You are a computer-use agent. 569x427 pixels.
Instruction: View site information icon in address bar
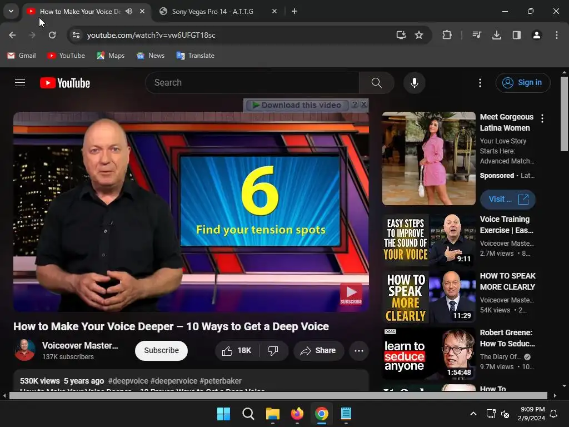pos(76,35)
